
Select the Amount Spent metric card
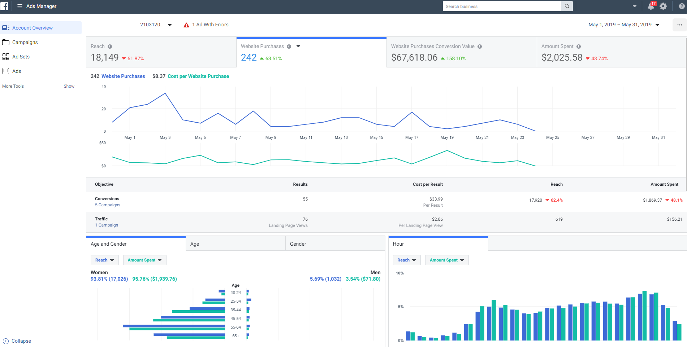click(612, 52)
